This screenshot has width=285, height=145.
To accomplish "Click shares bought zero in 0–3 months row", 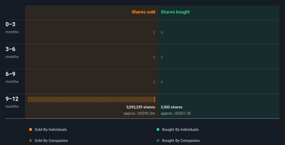I will (x=162, y=33).
